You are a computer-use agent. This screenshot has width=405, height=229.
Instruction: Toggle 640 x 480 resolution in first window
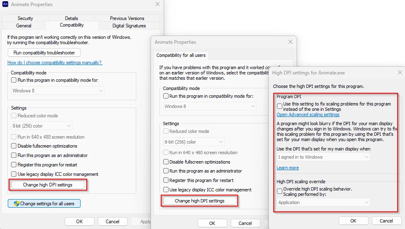[13, 137]
